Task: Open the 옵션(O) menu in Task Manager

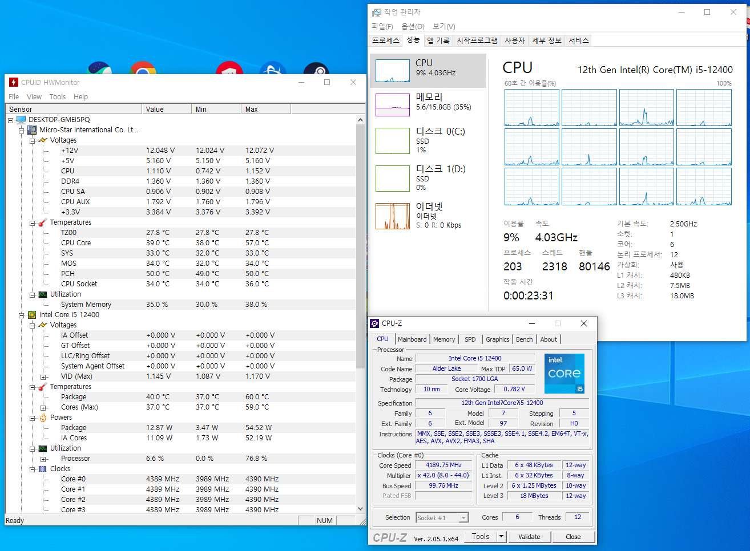Action: pyautogui.click(x=413, y=26)
